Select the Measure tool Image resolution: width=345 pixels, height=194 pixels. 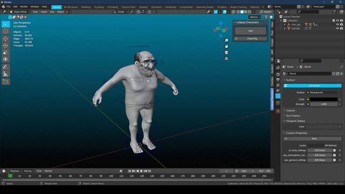tap(6, 74)
